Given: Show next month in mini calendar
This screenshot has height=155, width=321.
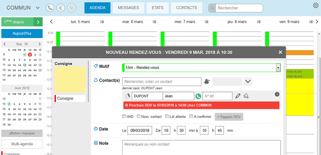Looking at the screenshot, I should click(40, 44).
